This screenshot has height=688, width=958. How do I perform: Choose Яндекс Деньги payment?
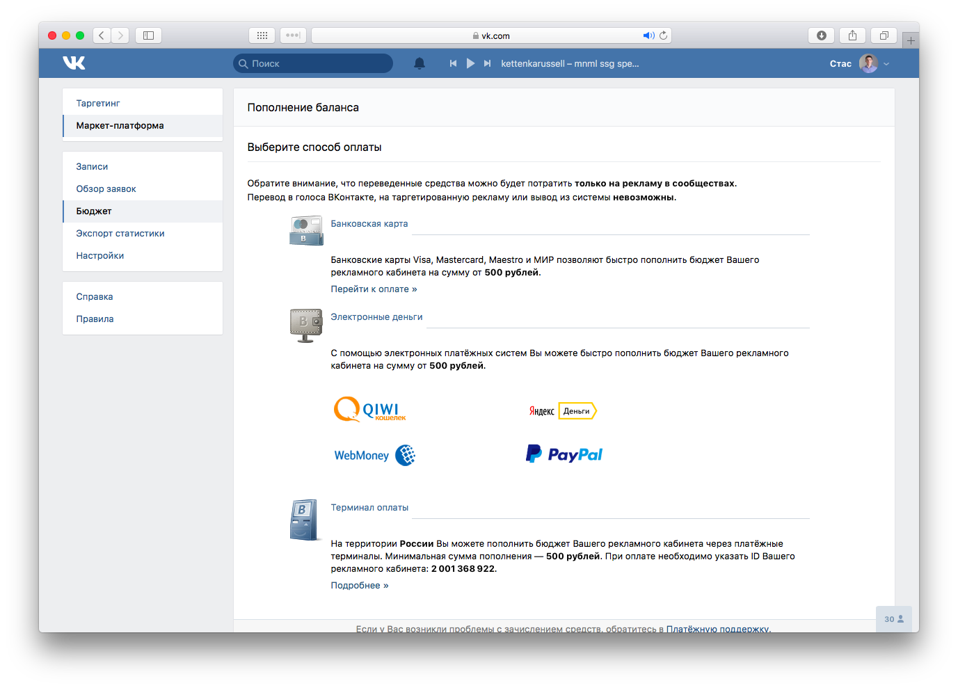tap(563, 410)
